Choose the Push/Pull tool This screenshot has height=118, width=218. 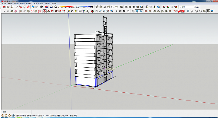click(48, 11)
